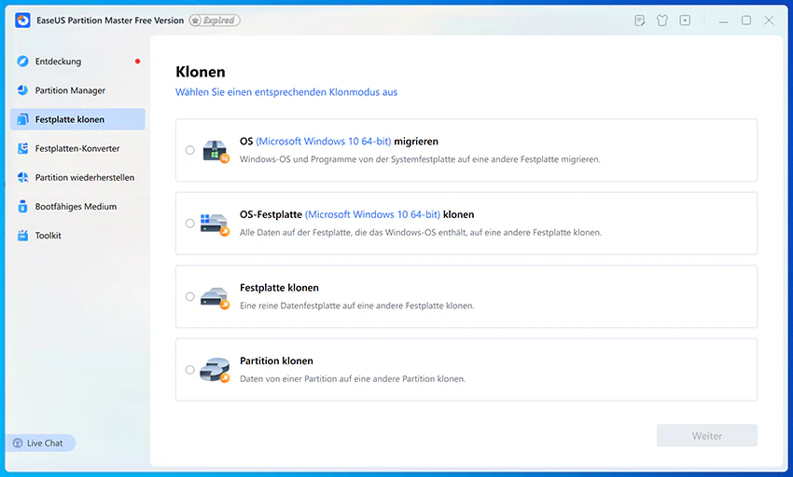Click the Partition klonen disk icon
793x477 pixels.
[215, 370]
